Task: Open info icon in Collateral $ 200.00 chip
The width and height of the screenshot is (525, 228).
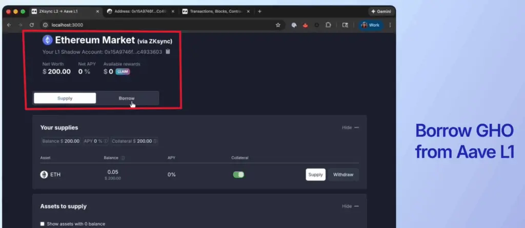Action: (x=155, y=141)
